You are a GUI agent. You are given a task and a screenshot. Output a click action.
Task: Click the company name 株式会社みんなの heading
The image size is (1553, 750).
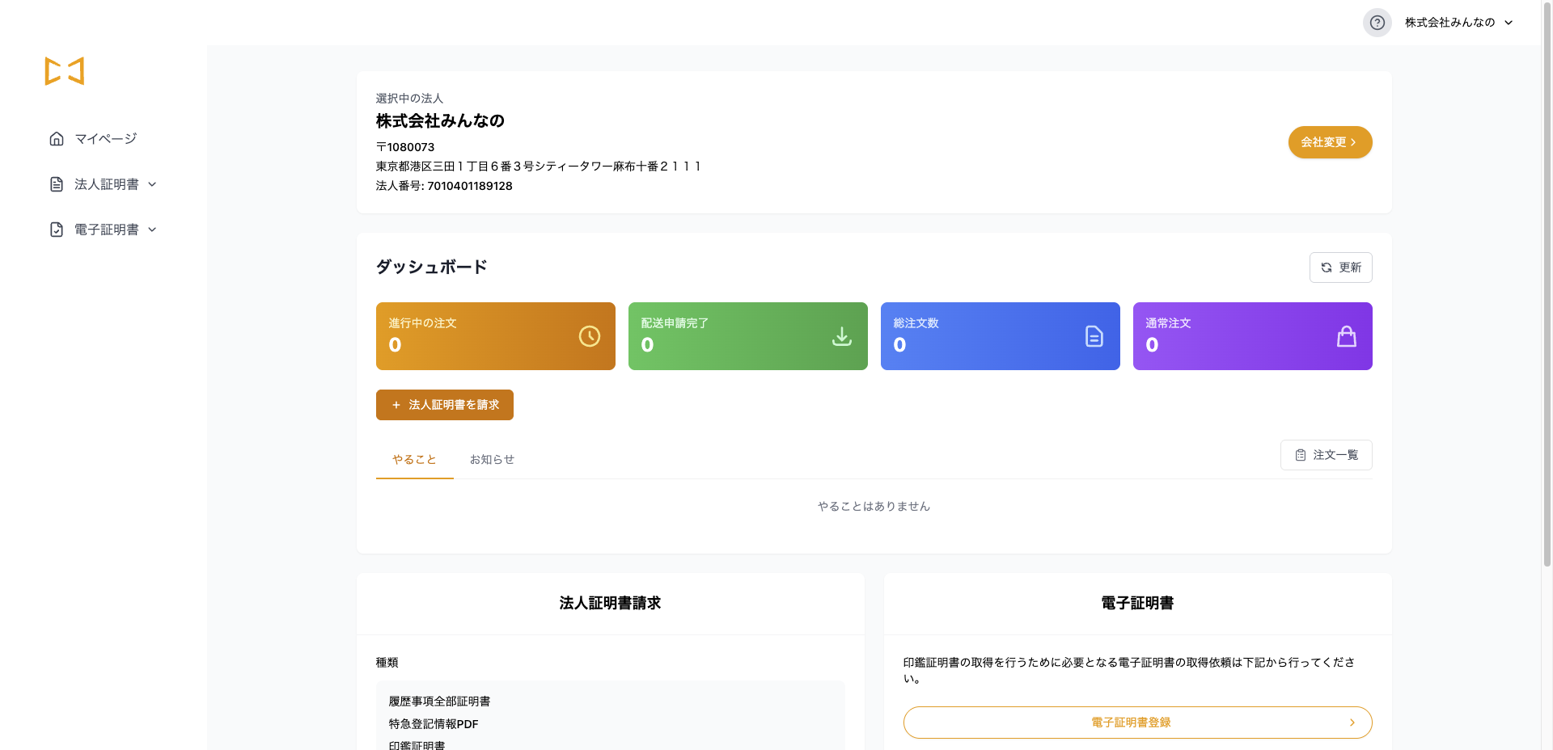(x=440, y=121)
